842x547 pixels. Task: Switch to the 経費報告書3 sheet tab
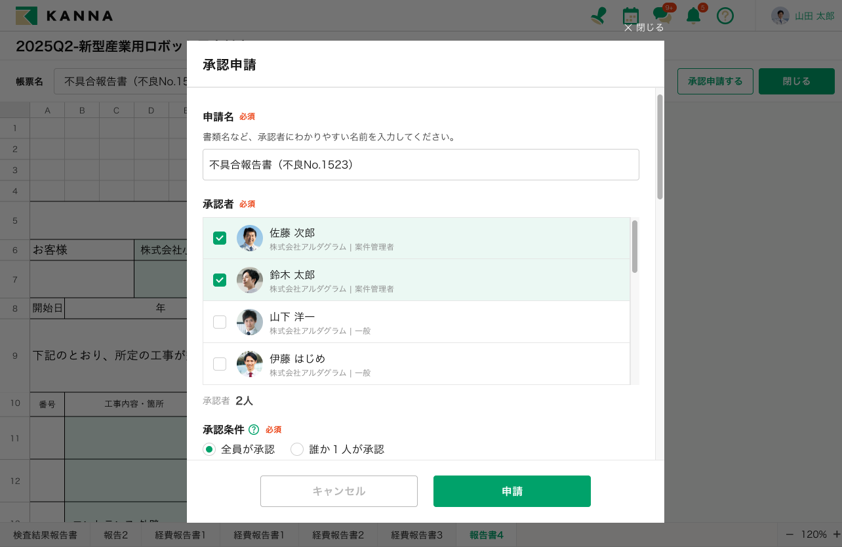(x=416, y=535)
